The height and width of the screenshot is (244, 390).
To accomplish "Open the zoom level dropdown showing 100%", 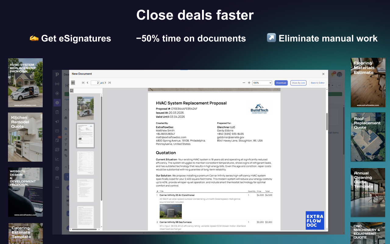I will pyautogui.click(x=262, y=83).
